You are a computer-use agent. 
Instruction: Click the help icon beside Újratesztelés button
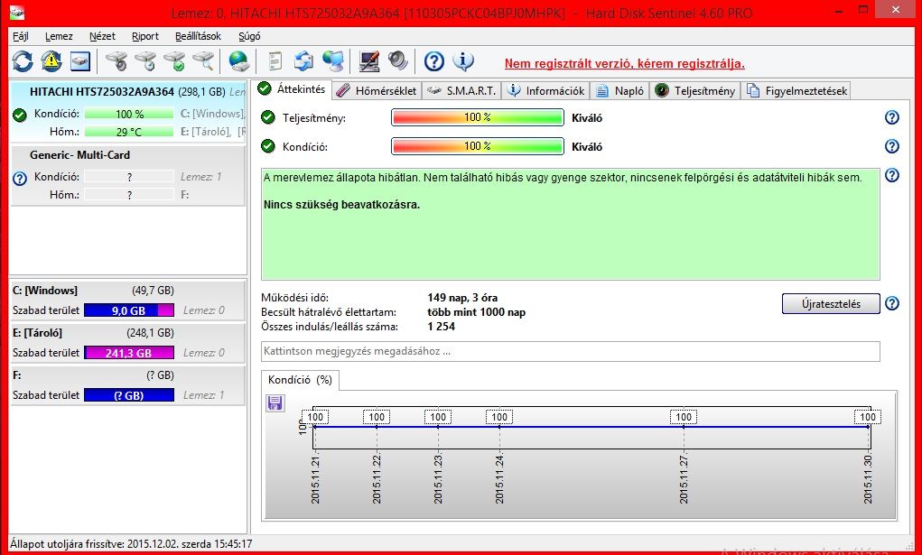pyautogui.click(x=892, y=303)
